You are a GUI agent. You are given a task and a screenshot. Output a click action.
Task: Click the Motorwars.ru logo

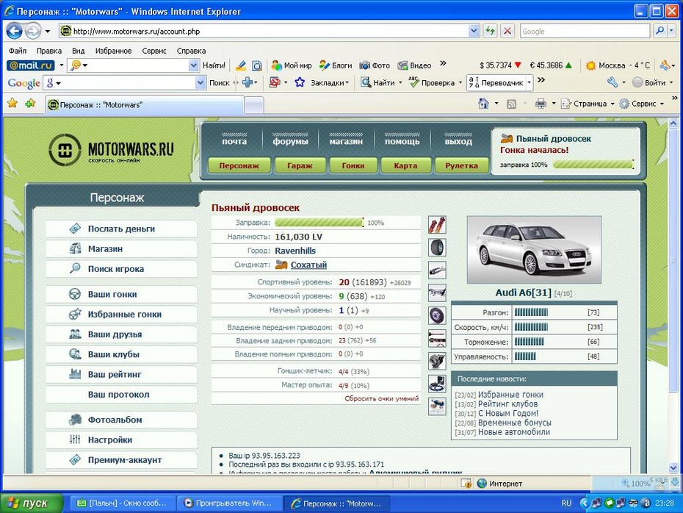[x=111, y=150]
